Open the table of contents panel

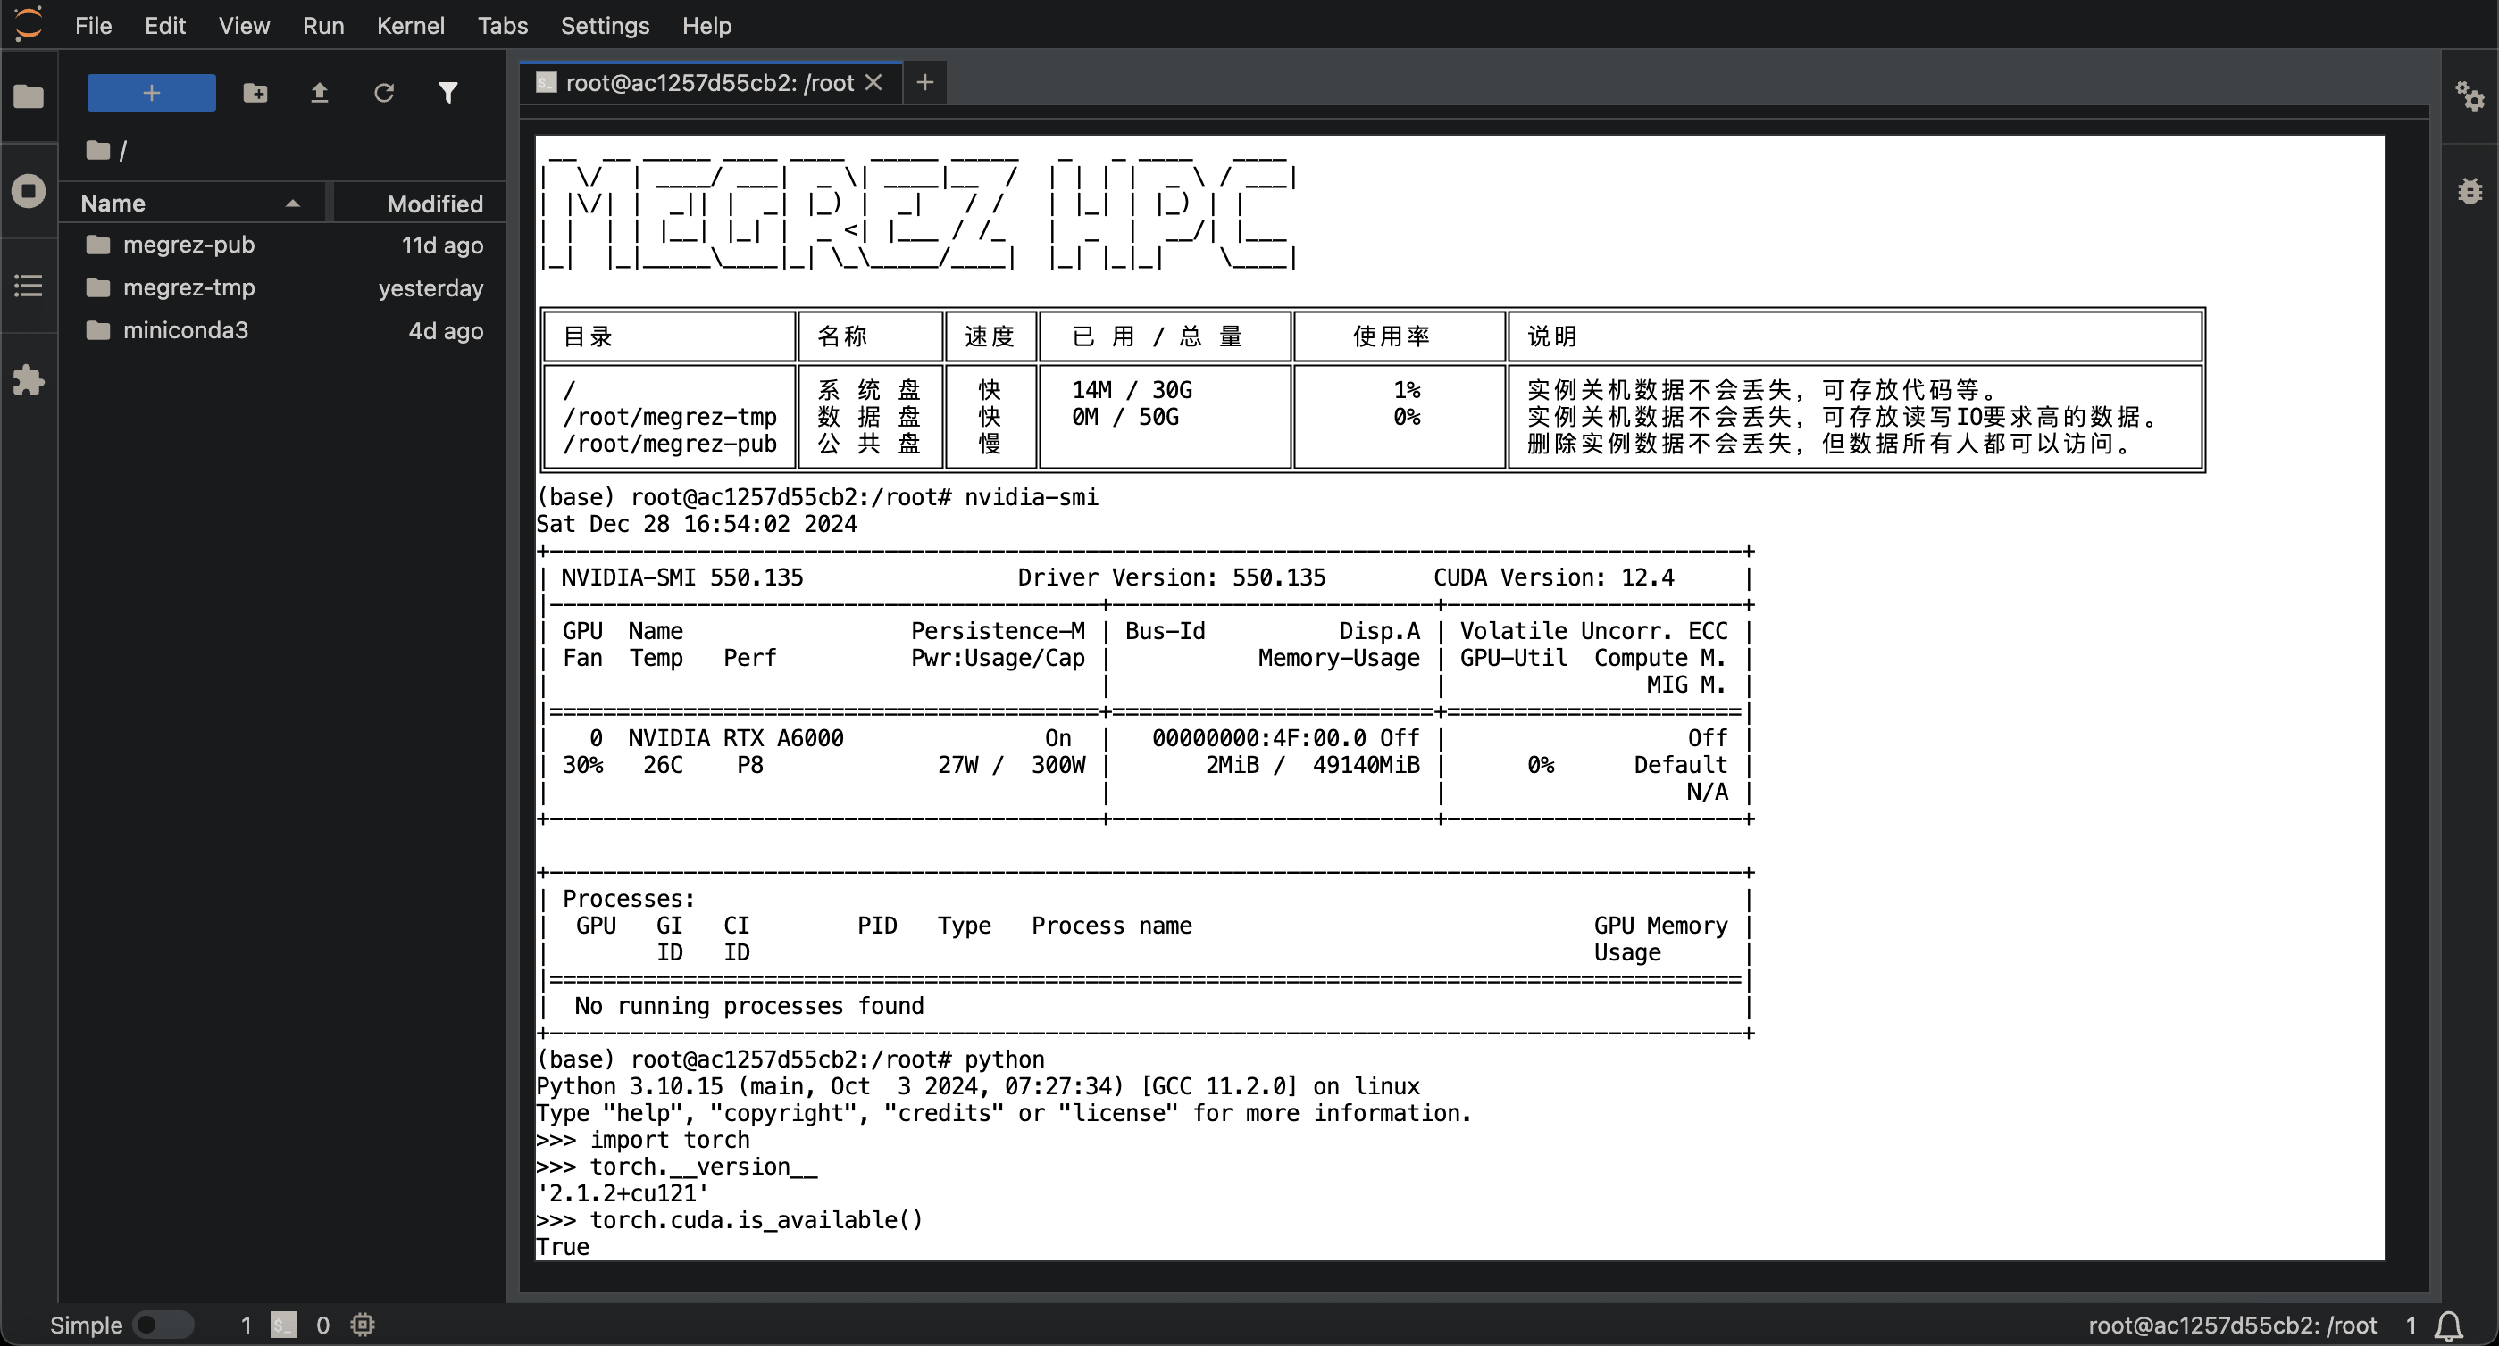coord(29,284)
